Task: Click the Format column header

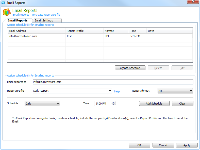Action: [x=116, y=31]
